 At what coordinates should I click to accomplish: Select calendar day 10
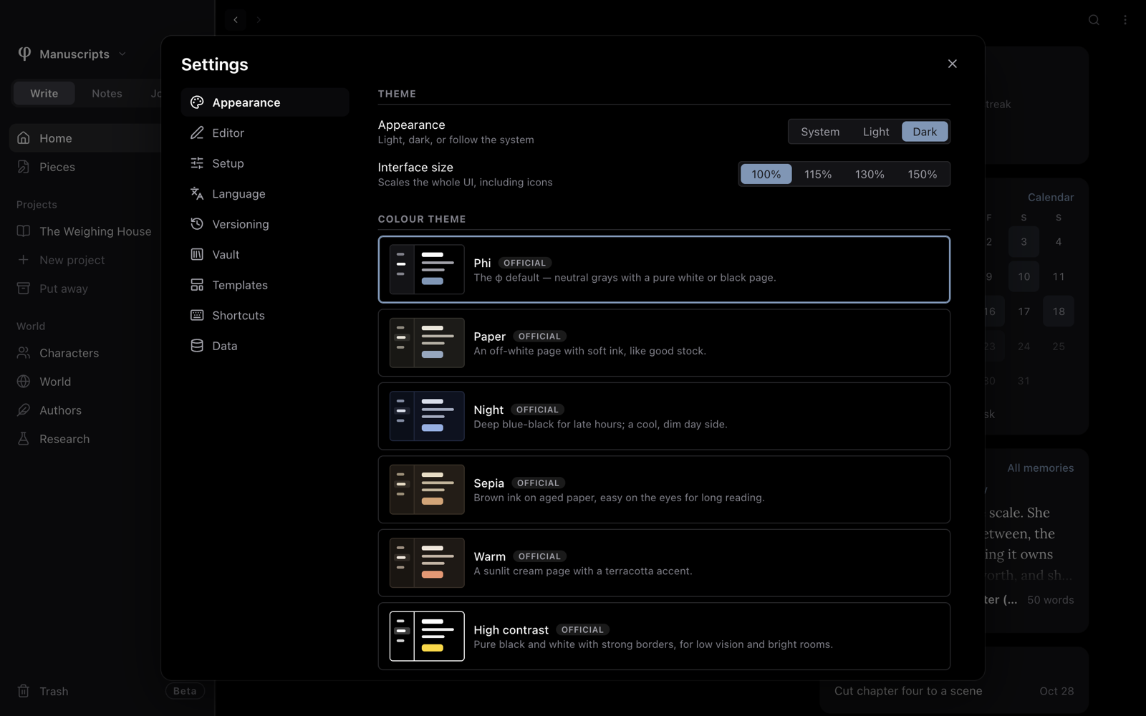[1024, 276]
